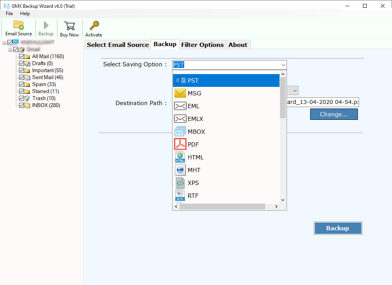Click the Activate key icon
This screenshot has height=285, width=392.
click(x=94, y=25)
